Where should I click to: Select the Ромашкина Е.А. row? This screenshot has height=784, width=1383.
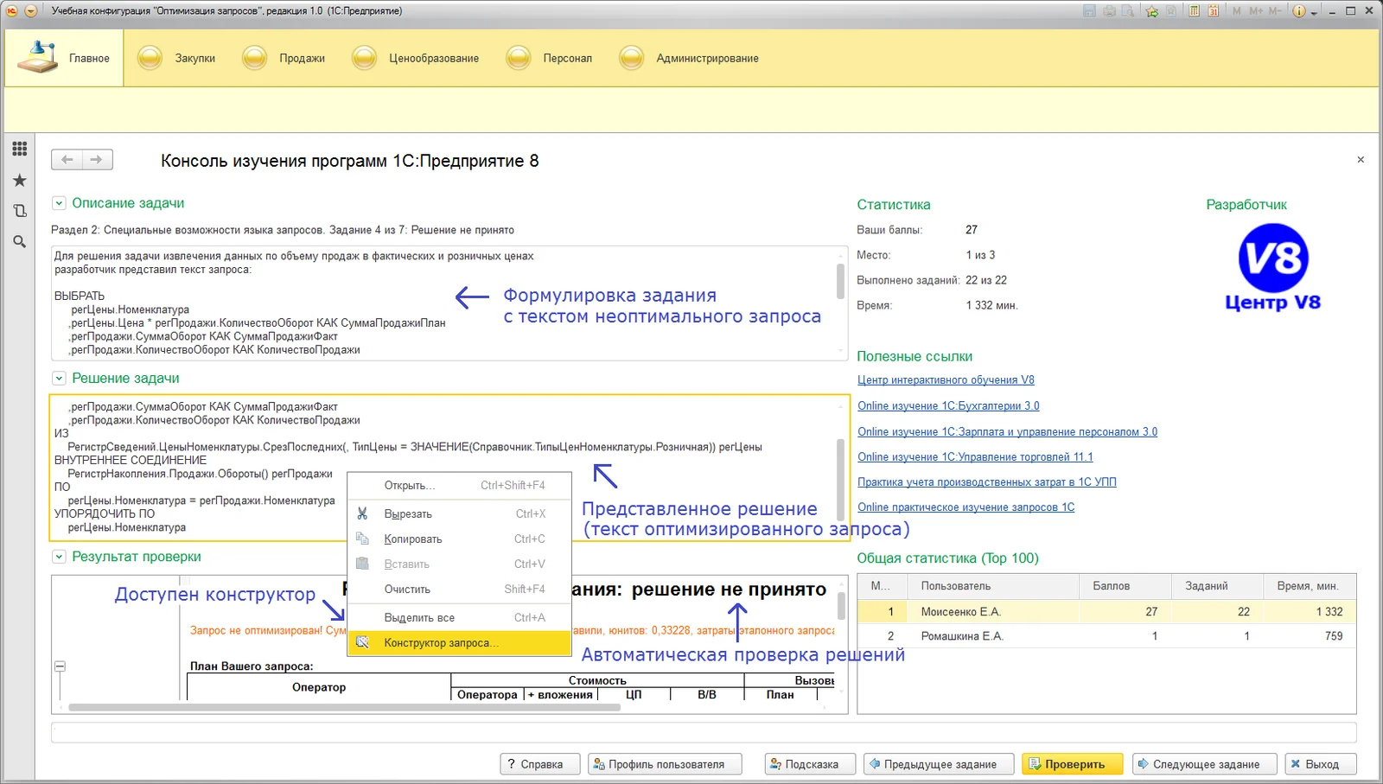click(1106, 636)
